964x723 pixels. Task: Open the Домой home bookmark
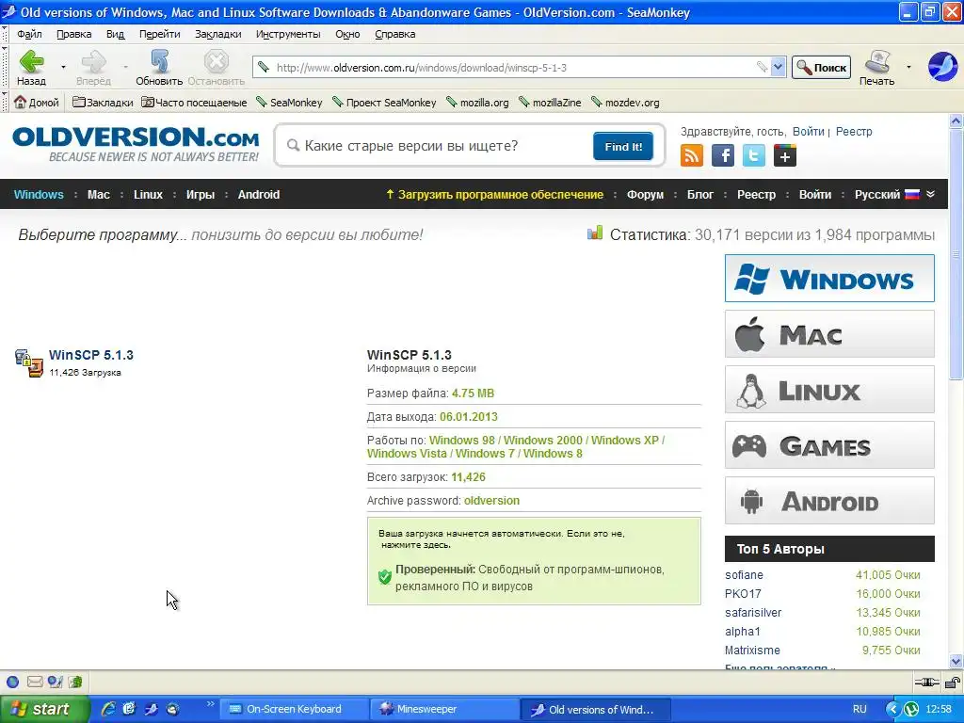37,102
